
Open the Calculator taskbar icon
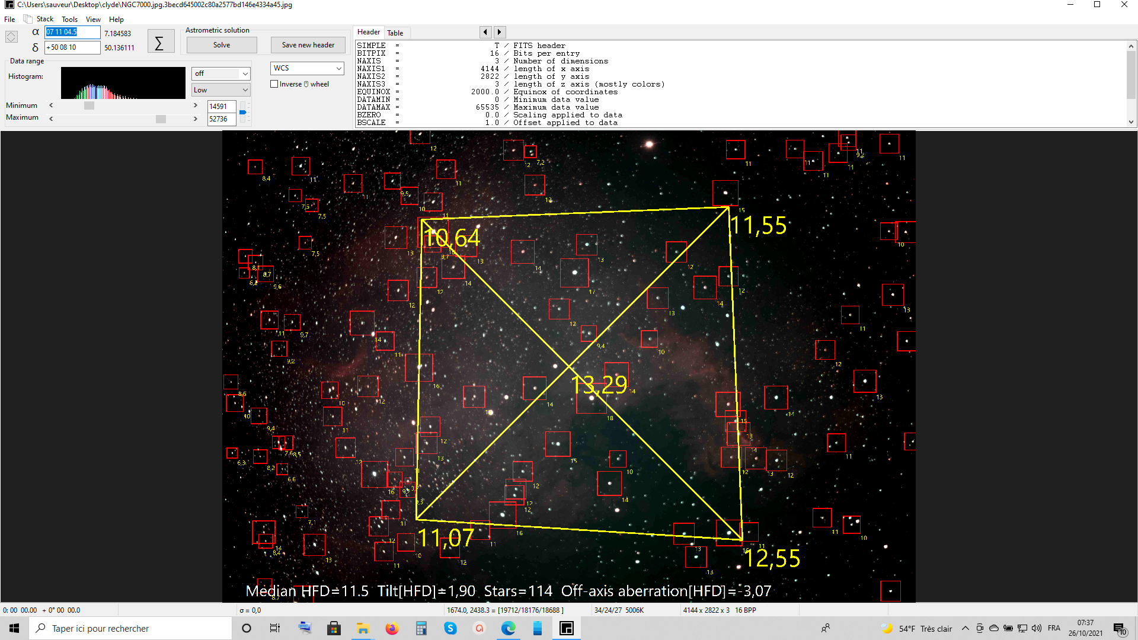421,628
